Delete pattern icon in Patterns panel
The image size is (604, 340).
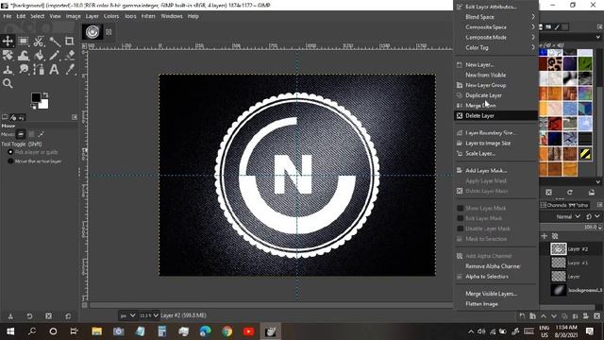(548, 192)
